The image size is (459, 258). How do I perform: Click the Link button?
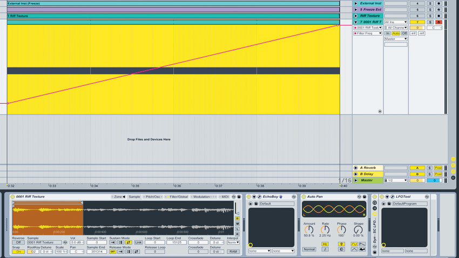pyautogui.click(x=138, y=242)
